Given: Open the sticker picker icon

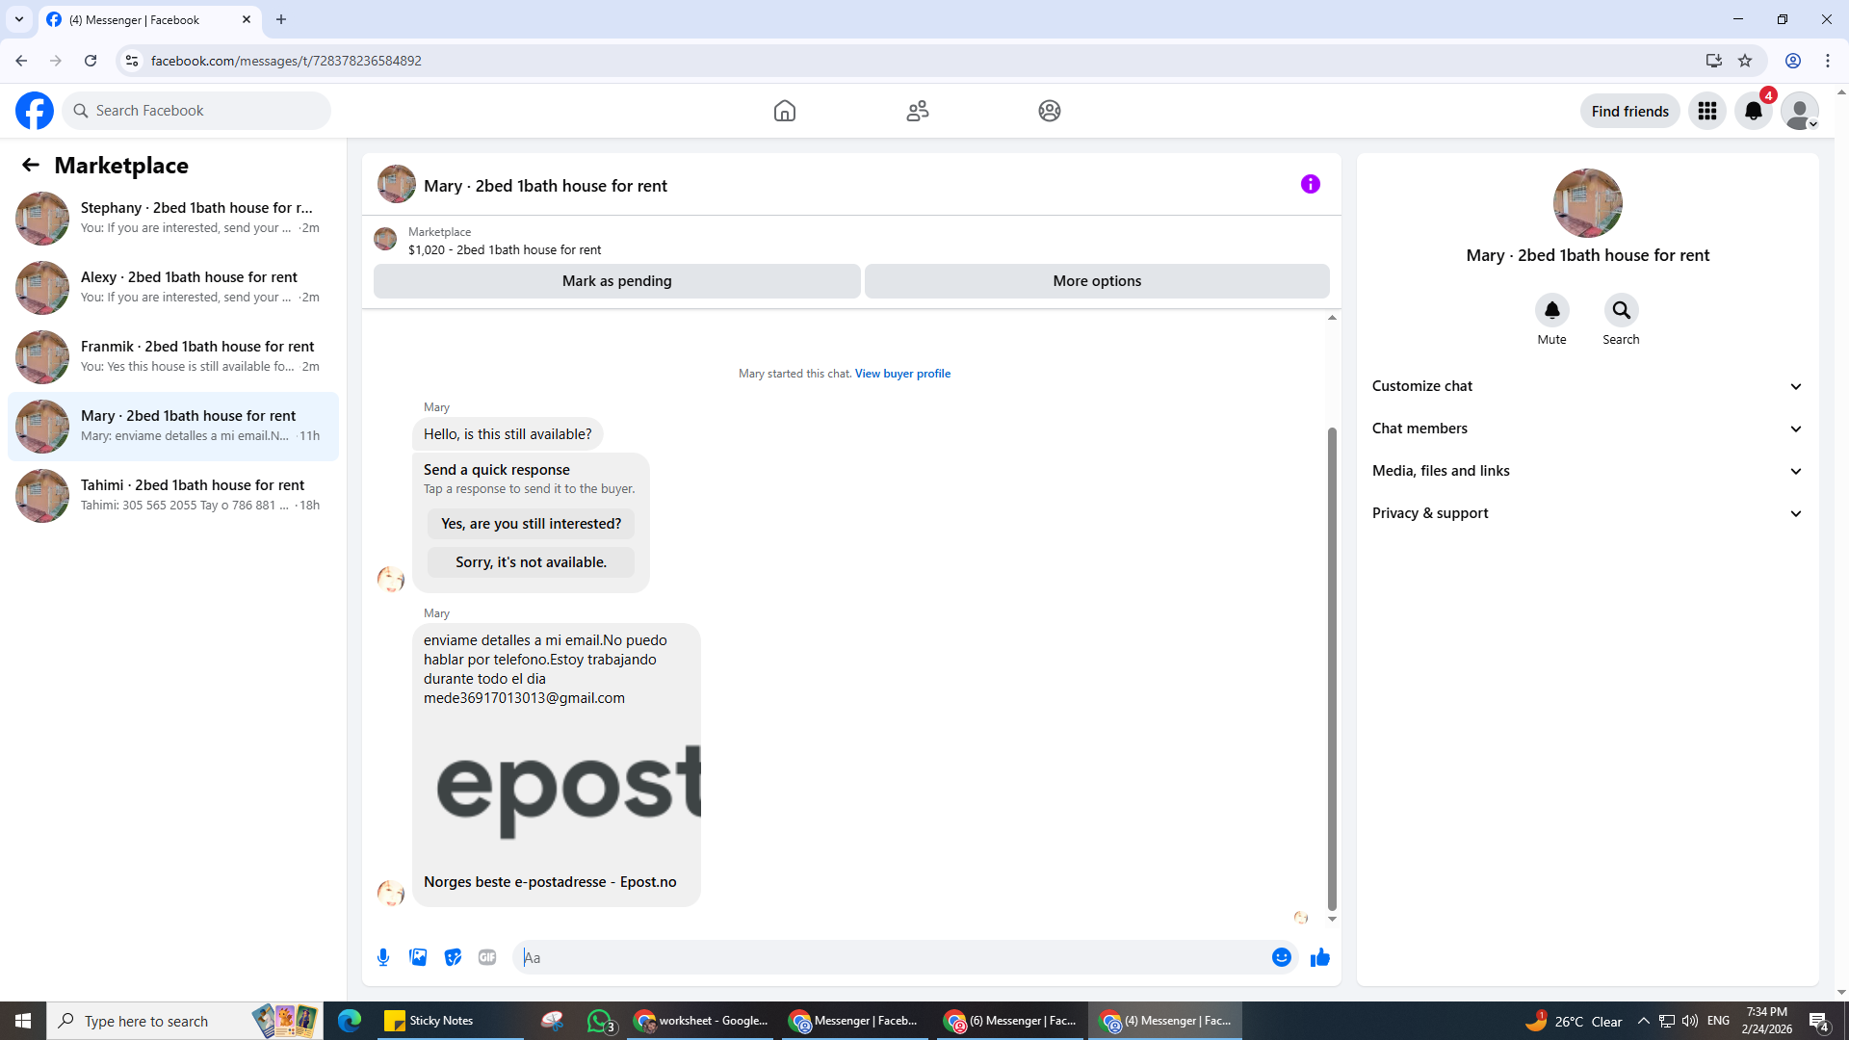Looking at the screenshot, I should (x=453, y=957).
